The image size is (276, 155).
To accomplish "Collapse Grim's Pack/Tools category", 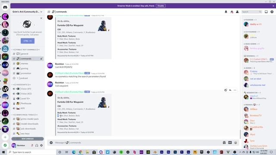I will [x=25, y=115].
